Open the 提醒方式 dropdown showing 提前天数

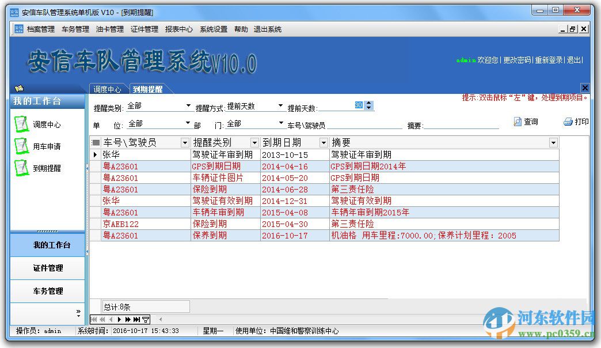coord(280,105)
